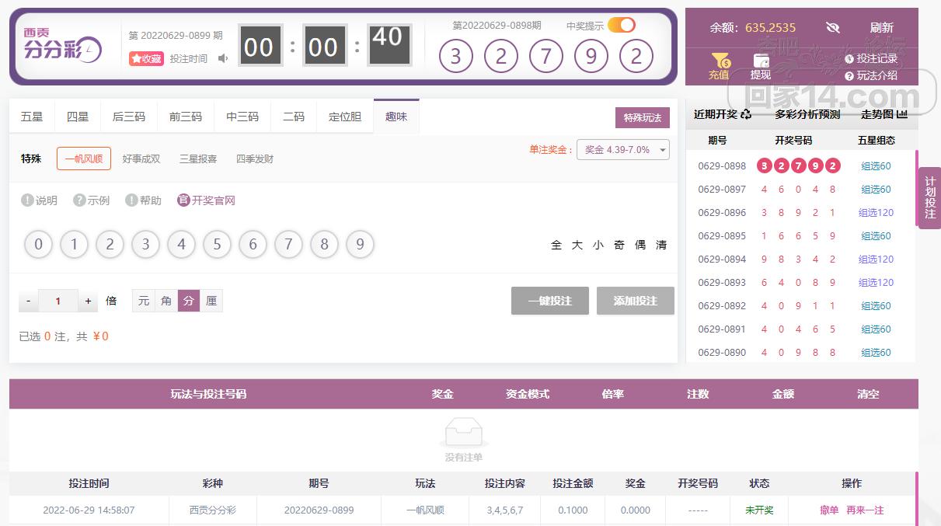Click the multiplier input field
The width and height of the screenshot is (941, 526).
(58, 301)
